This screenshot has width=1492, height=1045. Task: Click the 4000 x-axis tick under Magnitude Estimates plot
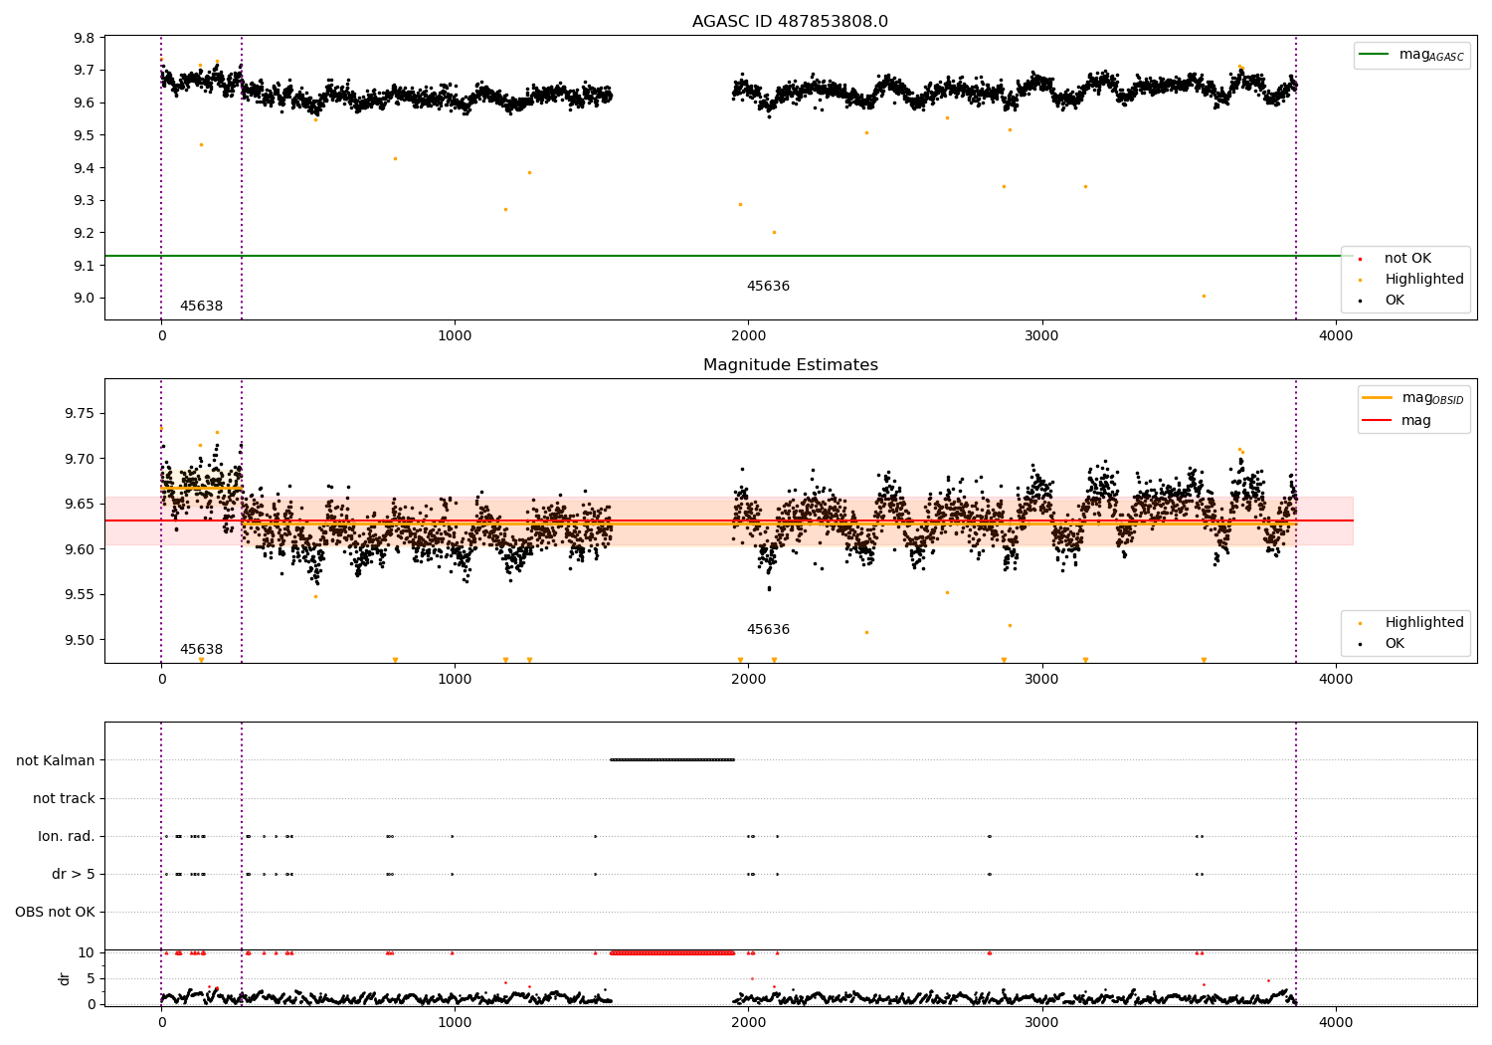coord(1336,679)
